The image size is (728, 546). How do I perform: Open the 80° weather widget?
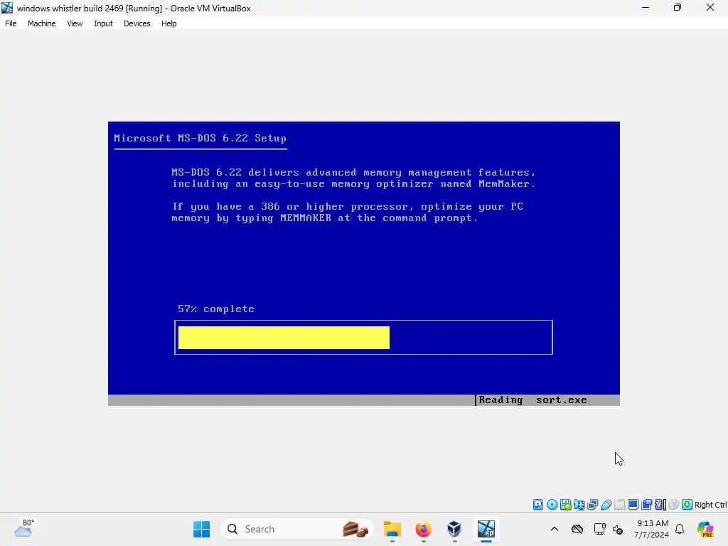[x=23, y=528]
